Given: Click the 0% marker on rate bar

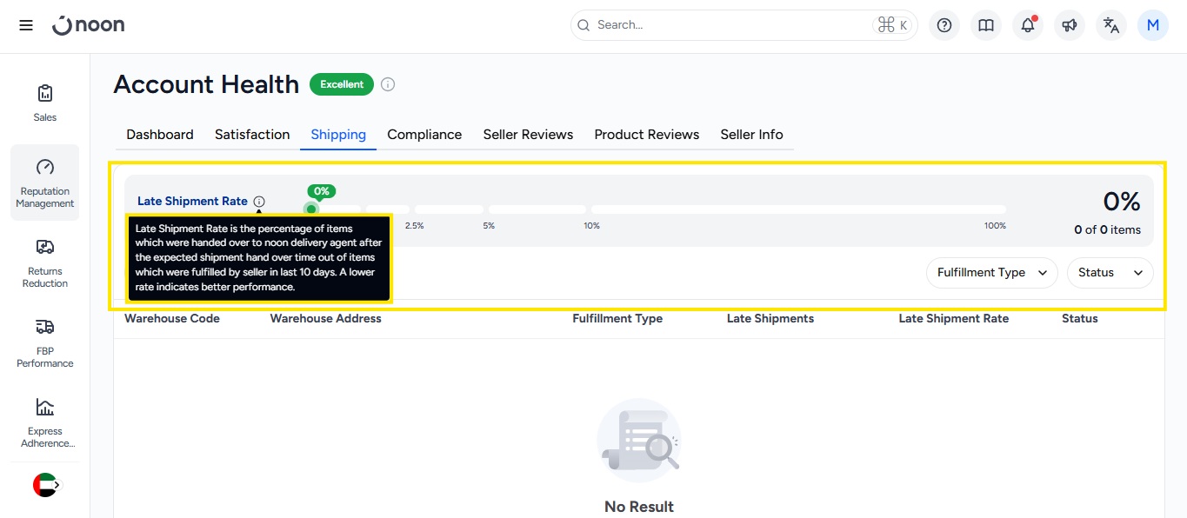Looking at the screenshot, I should 311,209.
